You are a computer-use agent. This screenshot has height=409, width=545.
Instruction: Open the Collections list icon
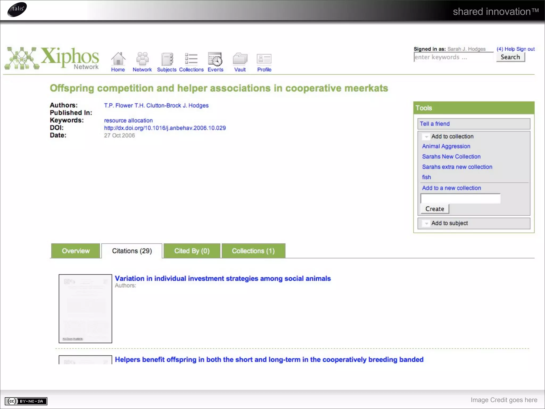click(191, 59)
